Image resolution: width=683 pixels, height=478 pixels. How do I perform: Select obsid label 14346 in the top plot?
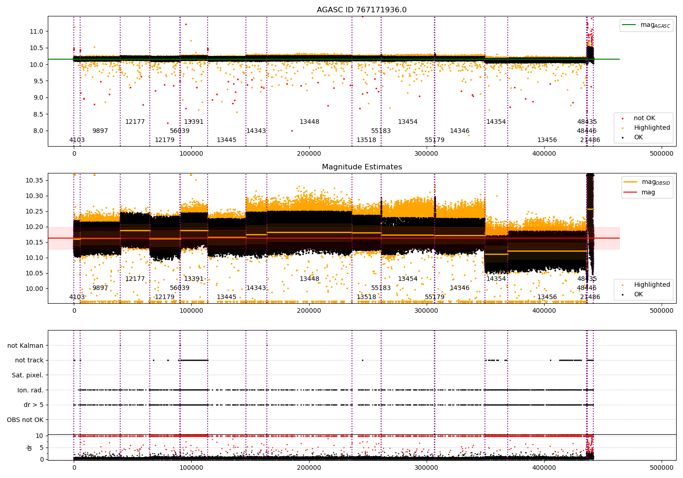tap(460, 131)
